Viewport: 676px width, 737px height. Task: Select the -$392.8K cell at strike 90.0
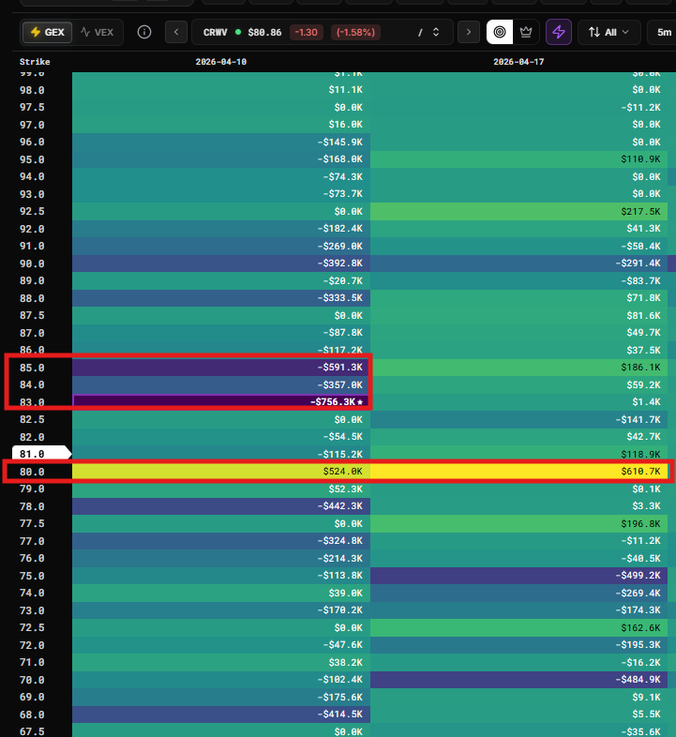pos(221,263)
